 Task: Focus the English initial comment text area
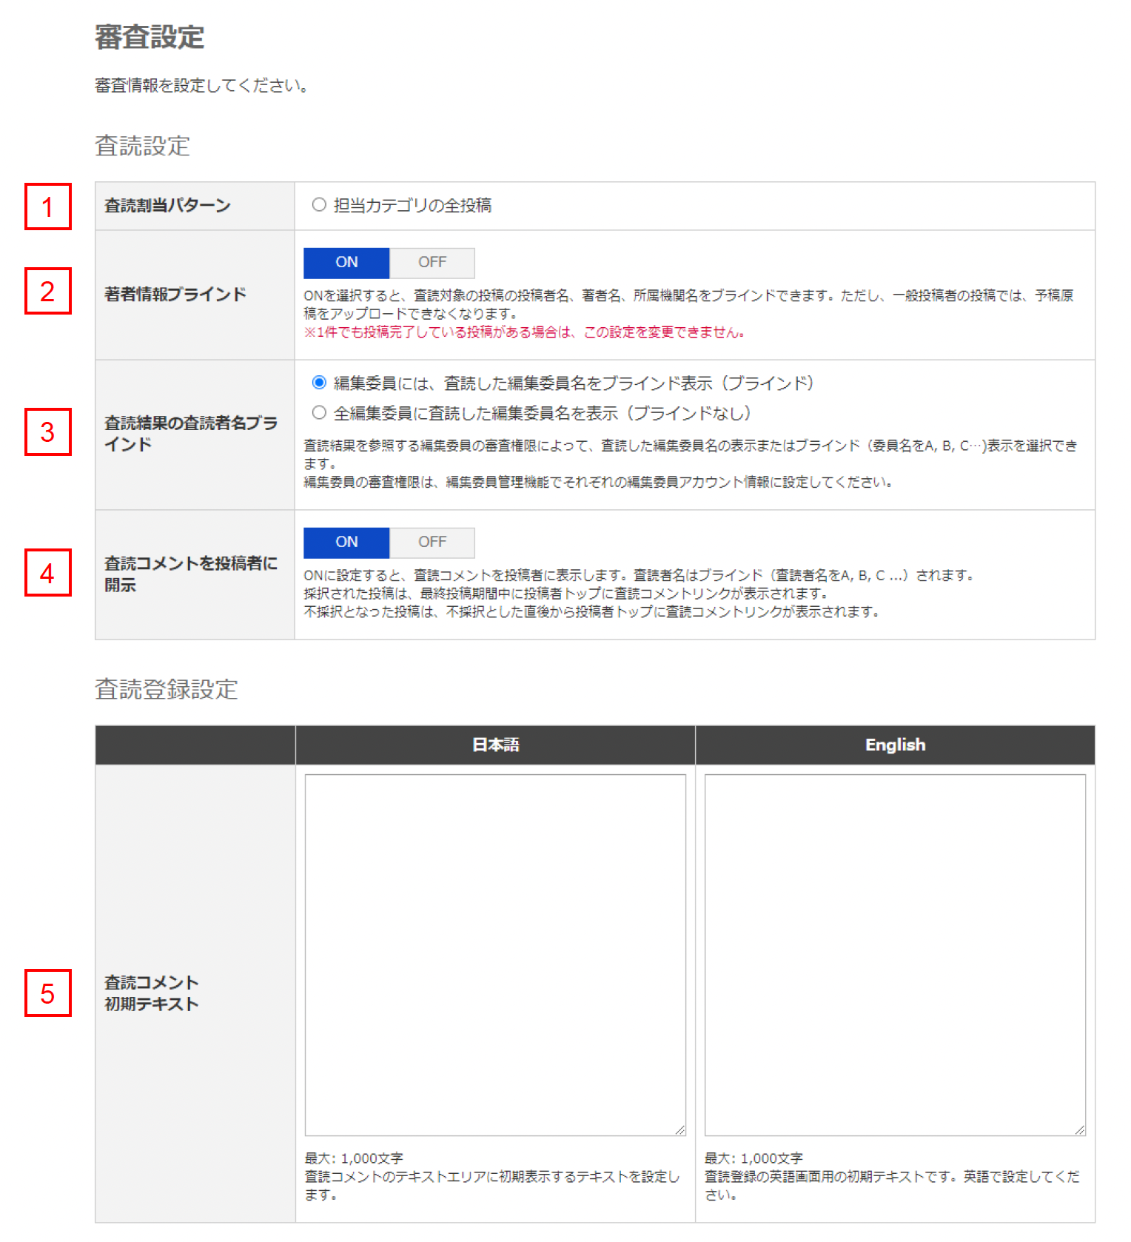894,954
